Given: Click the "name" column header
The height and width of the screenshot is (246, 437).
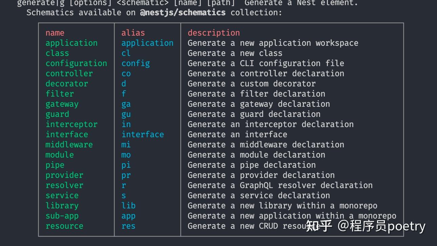Looking at the screenshot, I should click(55, 33).
